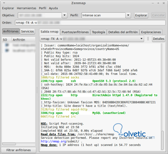Click the ssl-date output line
This screenshot has height=154, width=168.
point(89,74)
